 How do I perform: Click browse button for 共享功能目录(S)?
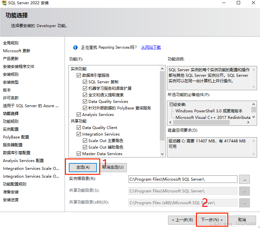245,191
